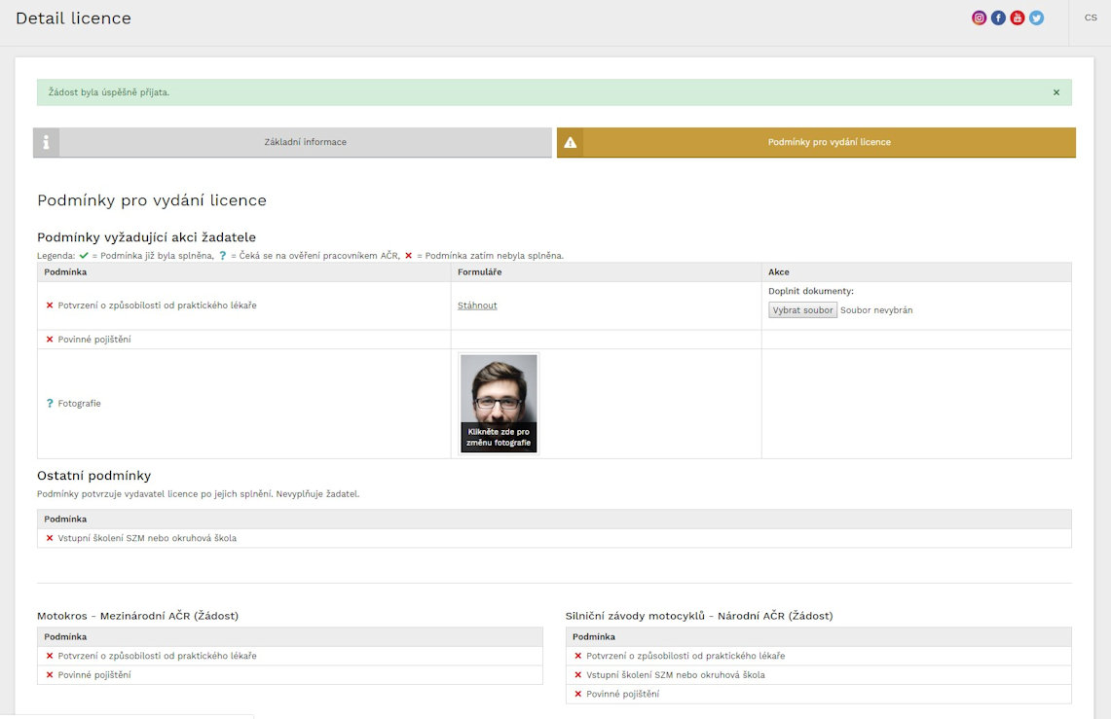Click the info icon on Základní informace tab
1111x719 pixels.
(x=46, y=142)
